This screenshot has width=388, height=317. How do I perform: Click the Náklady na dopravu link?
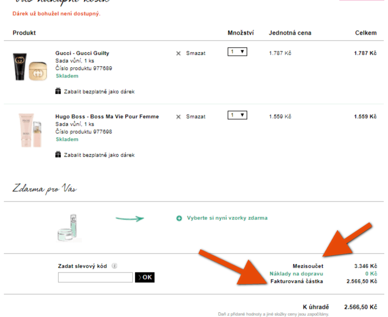[x=296, y=274]
